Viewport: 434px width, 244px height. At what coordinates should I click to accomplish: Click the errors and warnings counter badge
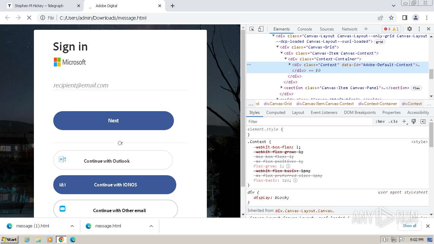pos(392,29)
